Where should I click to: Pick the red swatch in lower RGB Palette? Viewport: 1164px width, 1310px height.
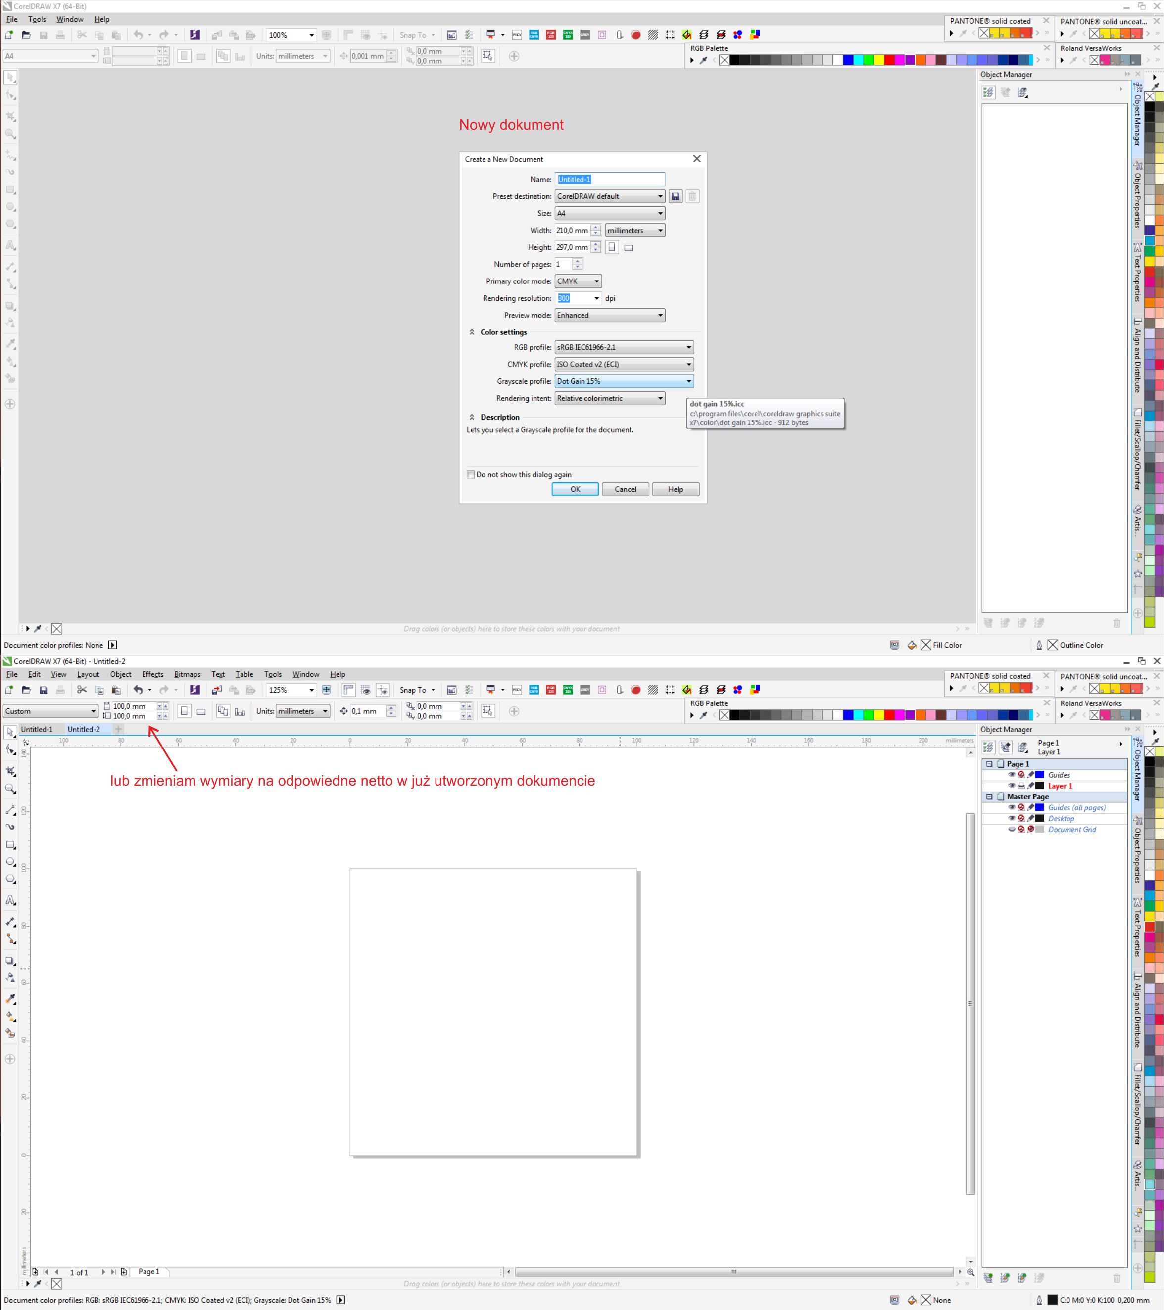890,715
